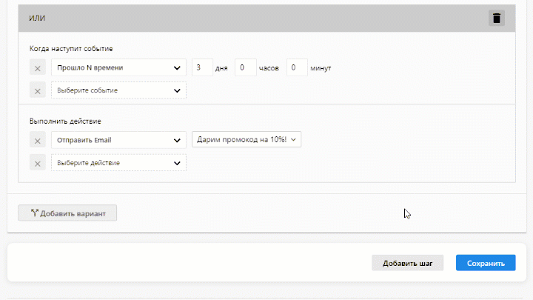Expand the 'Выберите действие' dropdown
This screenshot has height=300, width=533.
click(x=118, y=162)
